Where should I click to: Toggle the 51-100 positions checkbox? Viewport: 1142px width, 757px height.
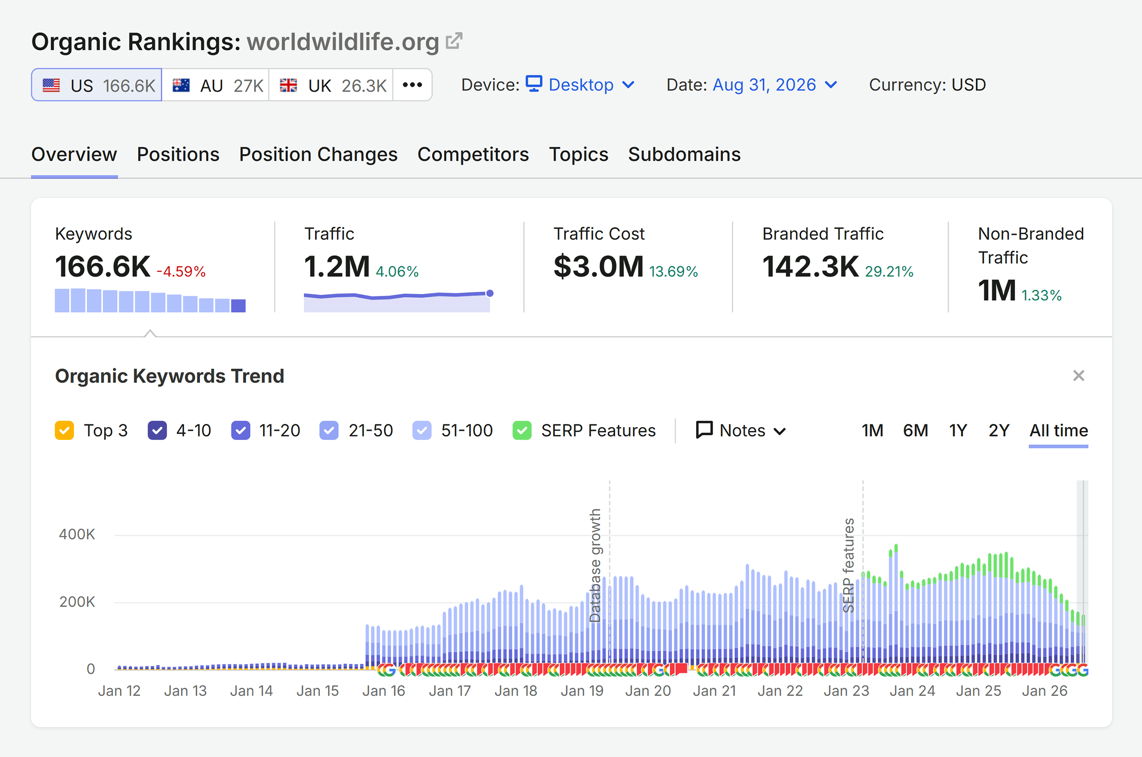coord(422,430)
